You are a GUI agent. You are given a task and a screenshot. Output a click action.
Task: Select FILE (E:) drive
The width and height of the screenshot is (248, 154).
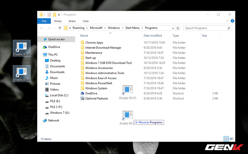tap(55, 101)
